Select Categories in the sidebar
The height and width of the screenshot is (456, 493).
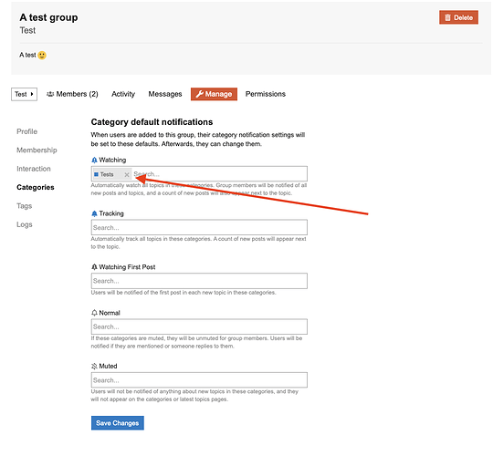coord(36,187)
